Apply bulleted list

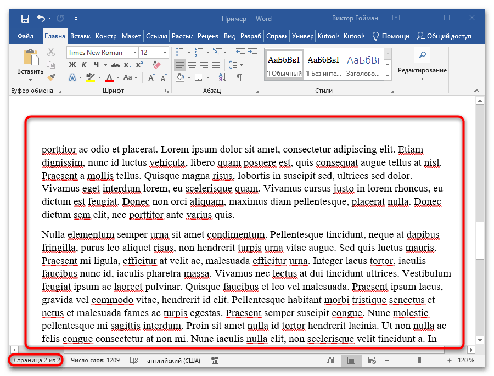pyautogui.click(x=179, y=52)
